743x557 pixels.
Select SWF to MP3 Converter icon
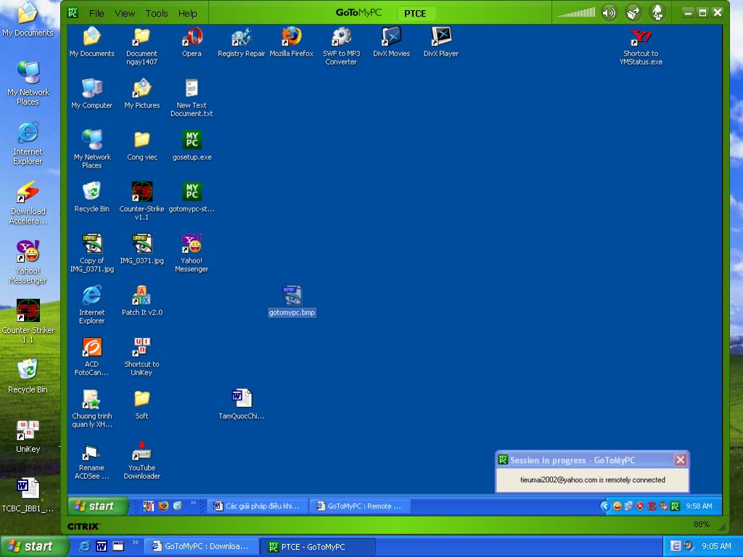pos(341,46)
